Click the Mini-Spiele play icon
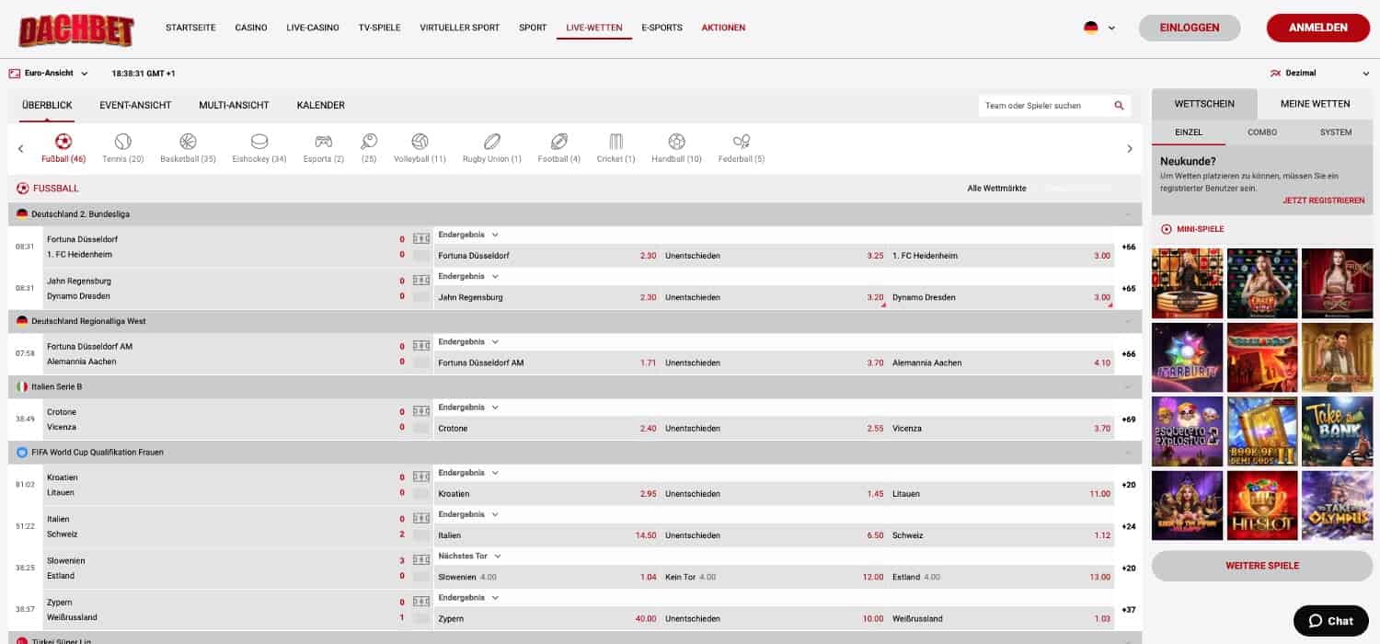The image size is (1380, 644). pyautogui.click(x=1167, y=229)
